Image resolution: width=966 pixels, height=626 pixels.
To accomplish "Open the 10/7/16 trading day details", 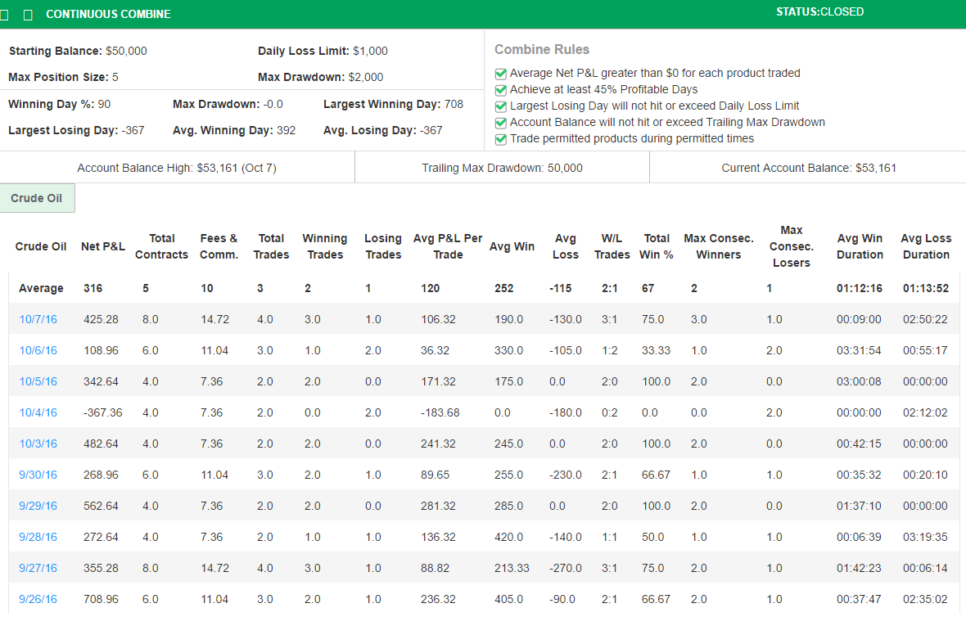I will coord(38,319).
